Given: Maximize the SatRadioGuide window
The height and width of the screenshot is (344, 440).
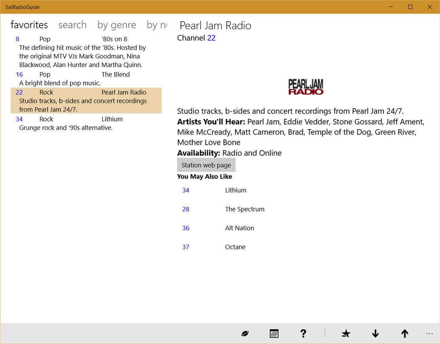Looking at the screenshot, I should pyautogui.click(x=410, y=7).
